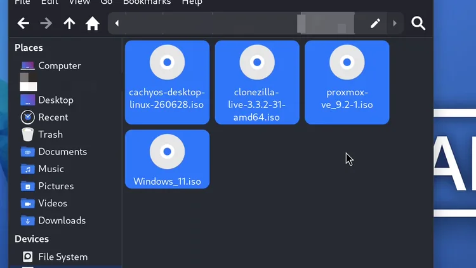This screenshot has width=476, height=268.
Task: Click the proxmox-ve_9.2-1.iso file name
Action: tap(347, 98)
